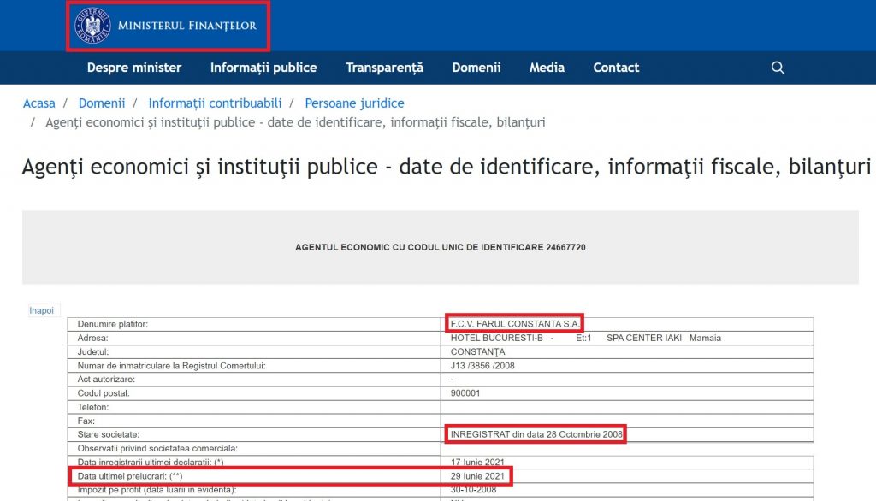876x501 pixels.
Task: Open the Persoane juridice breadcrumb link
Action: click(354, 103)
